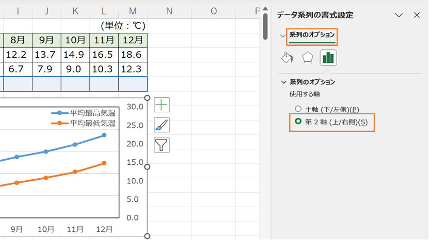
Task: Click the vertical scrollbar thumb
Action: pos(265,26)
